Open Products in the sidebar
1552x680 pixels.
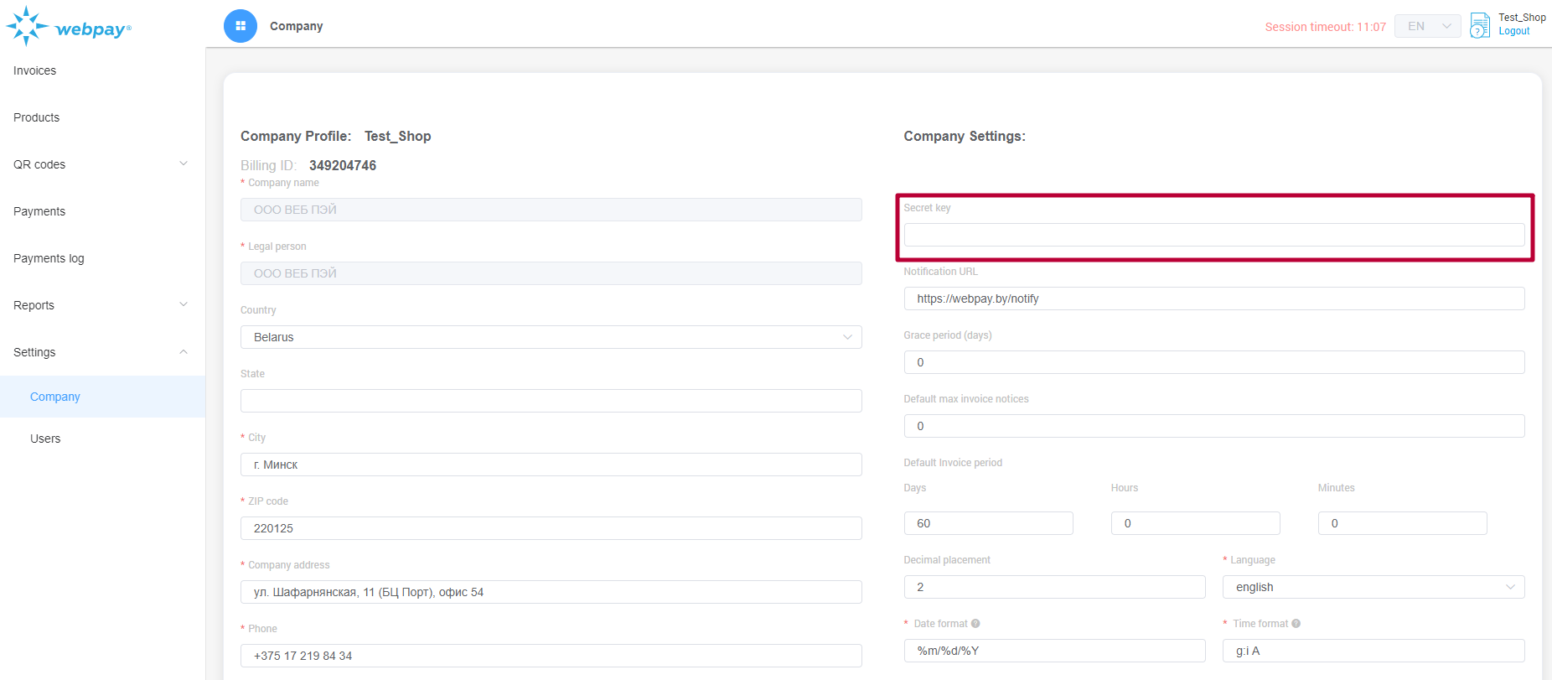point(37,117)
